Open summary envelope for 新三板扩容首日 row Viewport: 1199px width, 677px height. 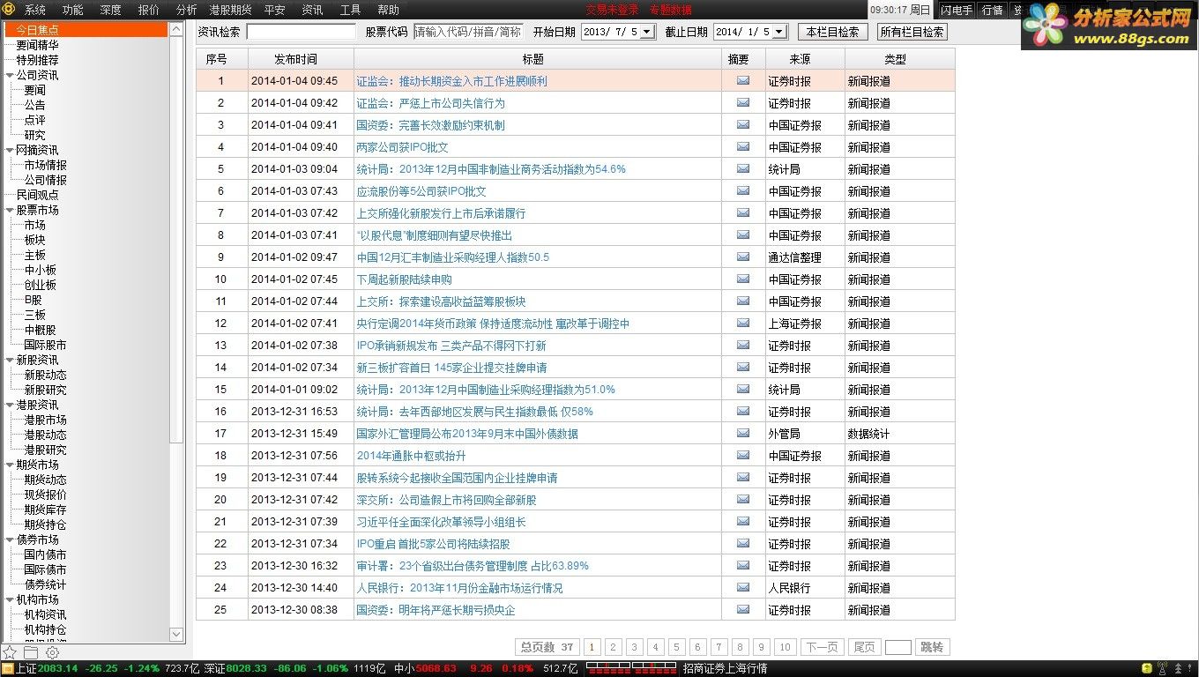tap(743, 367)
